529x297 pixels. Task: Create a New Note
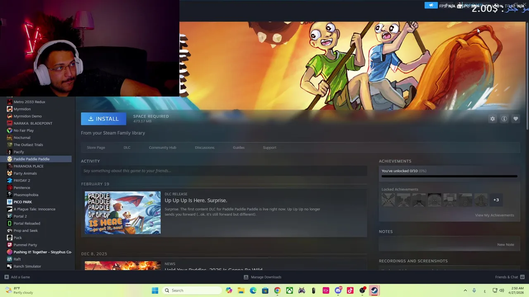click(505, 245)
